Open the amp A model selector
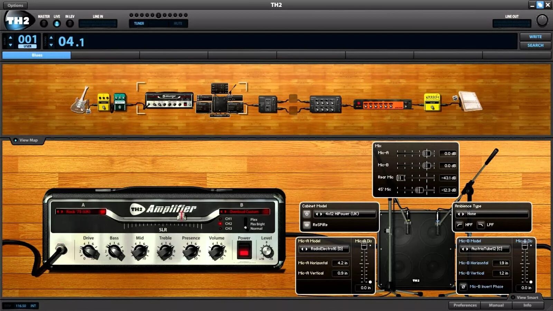553x311 pixels. [x=81, y=211]
